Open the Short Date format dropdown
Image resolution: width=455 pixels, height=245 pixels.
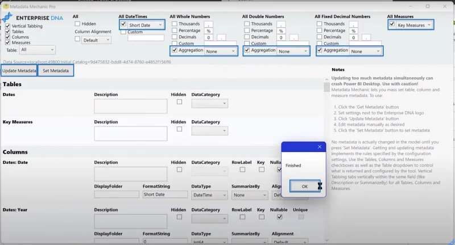[x=146, y=25]
